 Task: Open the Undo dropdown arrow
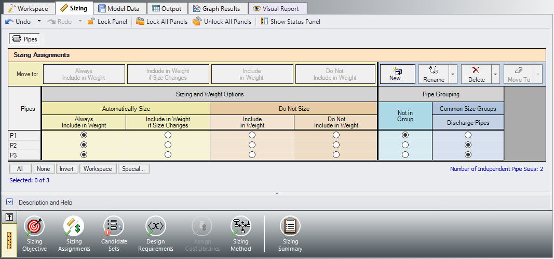pyautogui.click(x=39, y=22)
